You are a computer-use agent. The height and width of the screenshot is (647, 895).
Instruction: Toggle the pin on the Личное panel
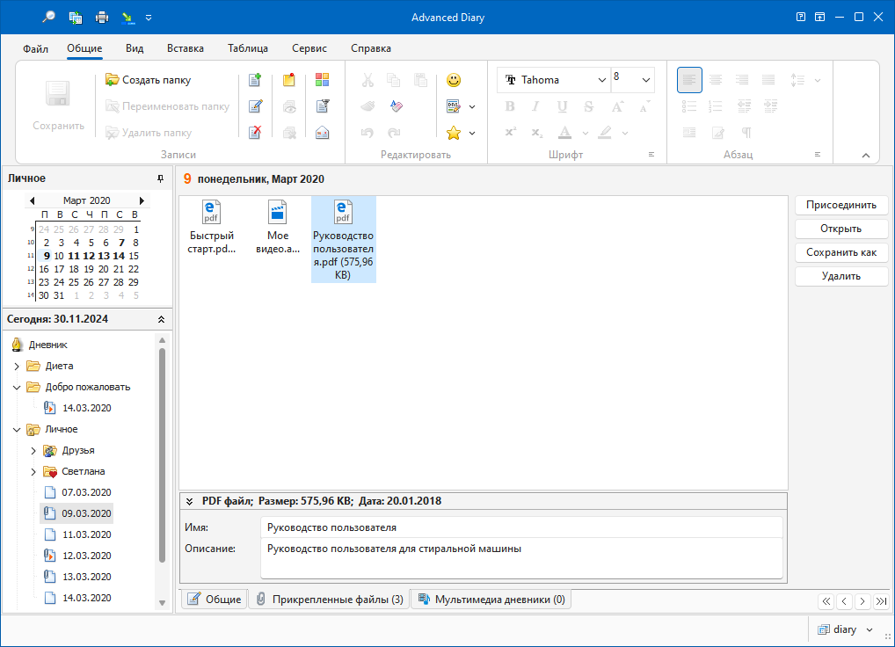point(160,178)
